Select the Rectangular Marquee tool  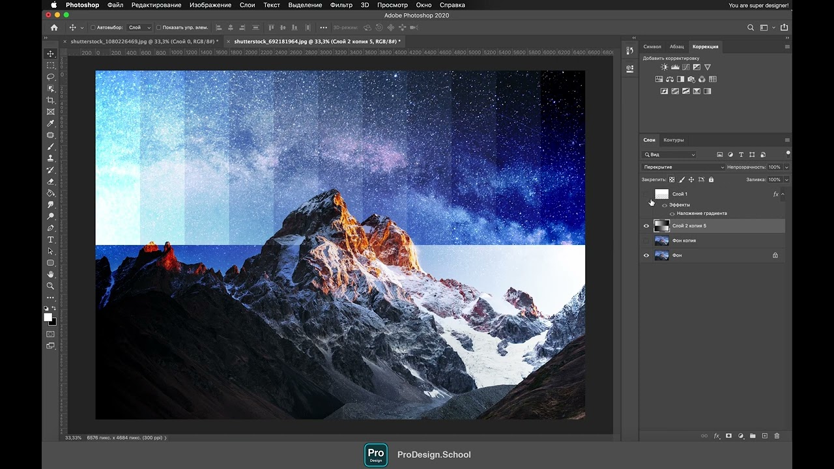click(x=51, y=65)
